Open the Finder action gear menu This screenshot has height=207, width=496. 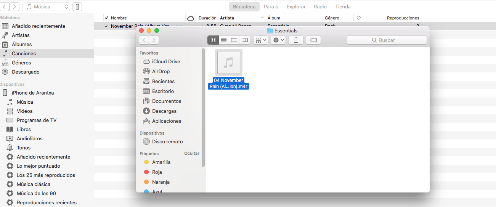[x=278, y=40]
